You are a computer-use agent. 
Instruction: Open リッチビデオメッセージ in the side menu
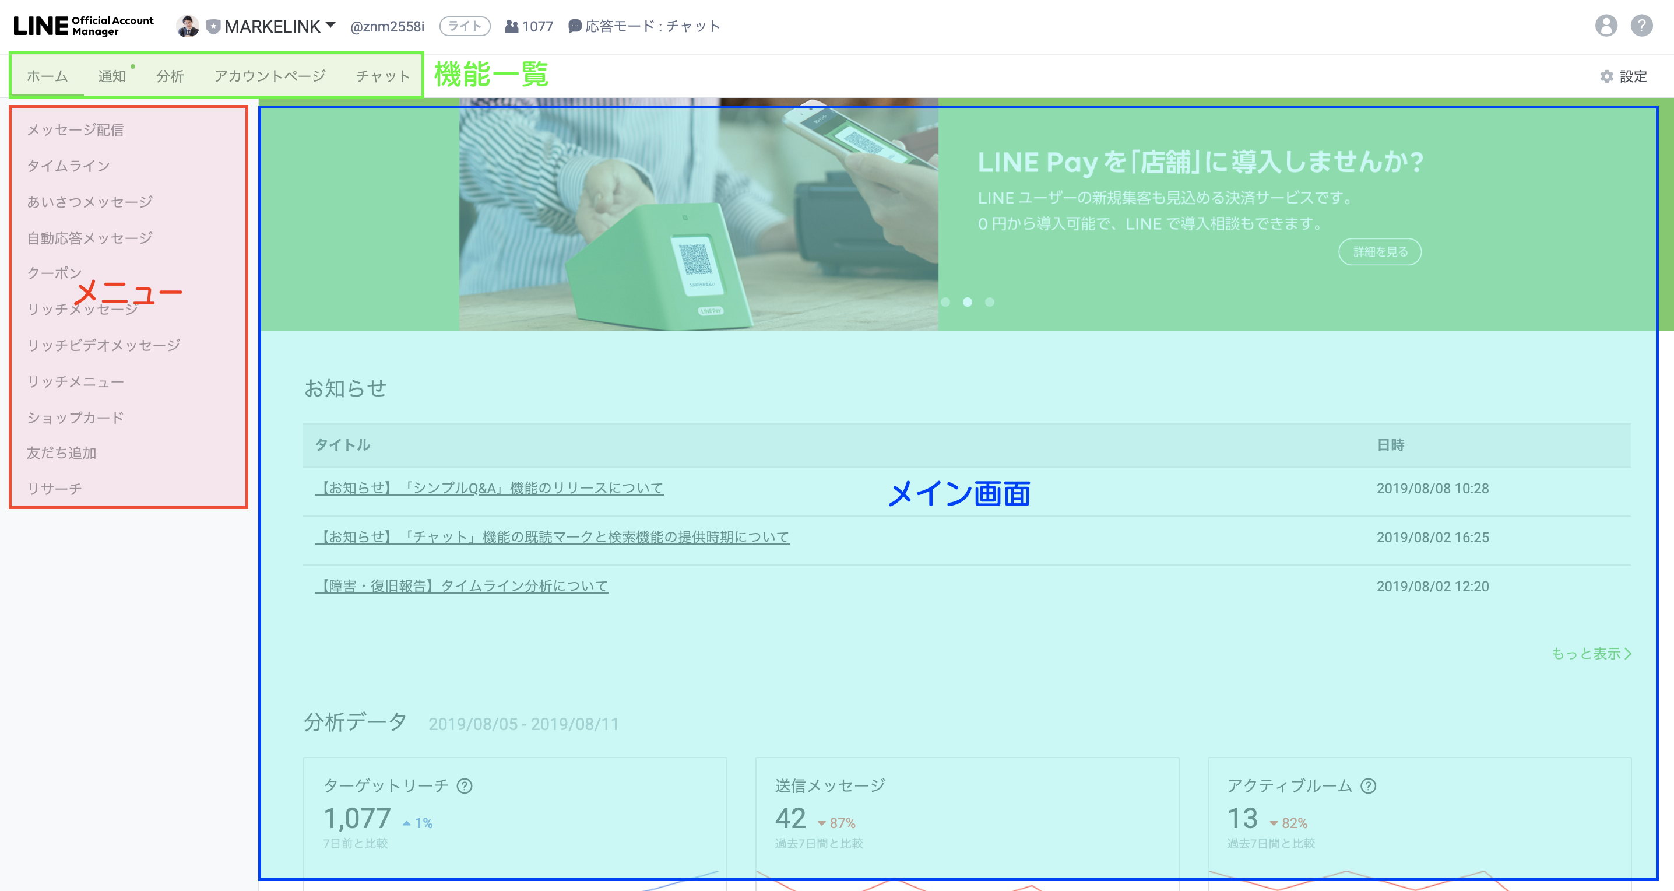[x=103, y=345]
